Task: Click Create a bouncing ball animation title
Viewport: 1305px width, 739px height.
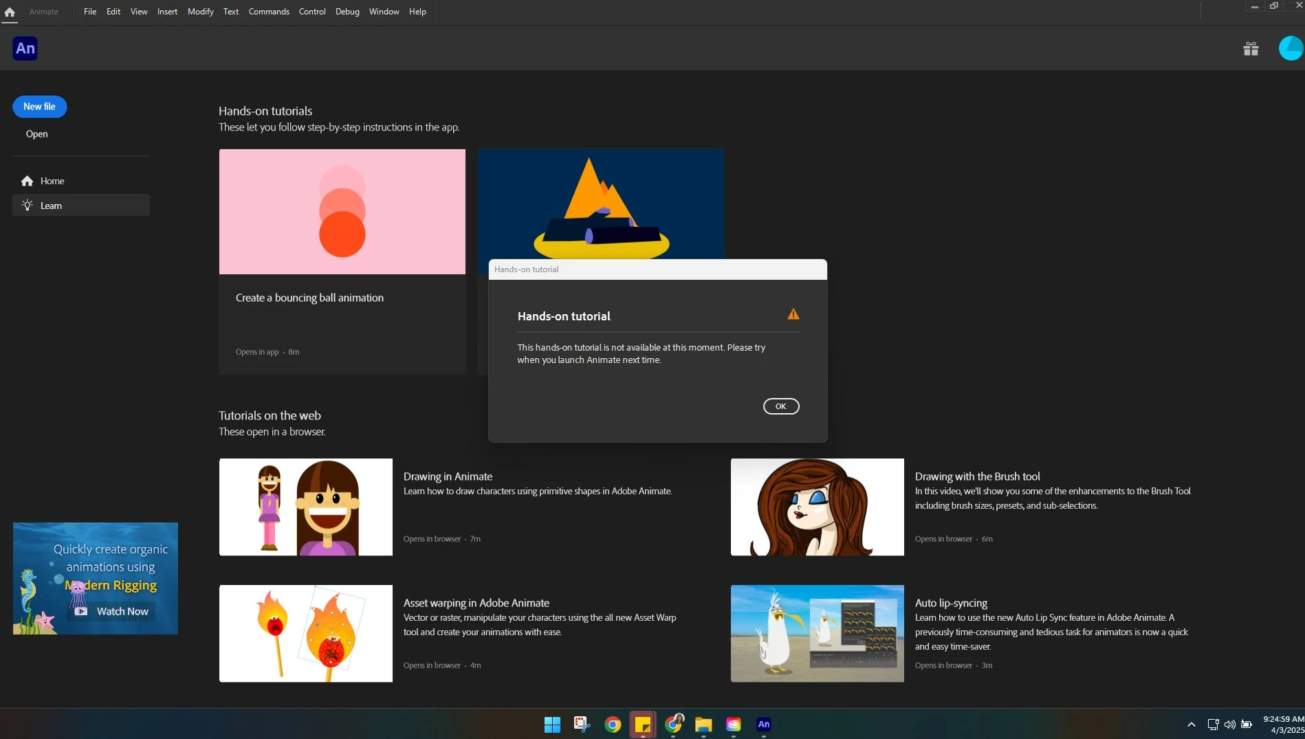Action: pos(309,298)
